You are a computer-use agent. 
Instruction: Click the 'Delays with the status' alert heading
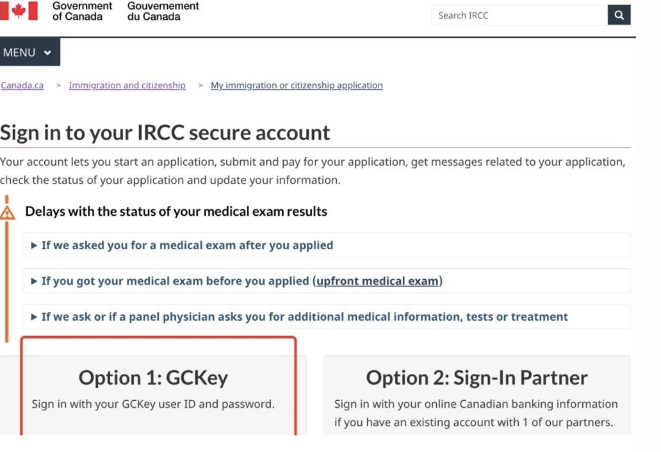point(176,211)
